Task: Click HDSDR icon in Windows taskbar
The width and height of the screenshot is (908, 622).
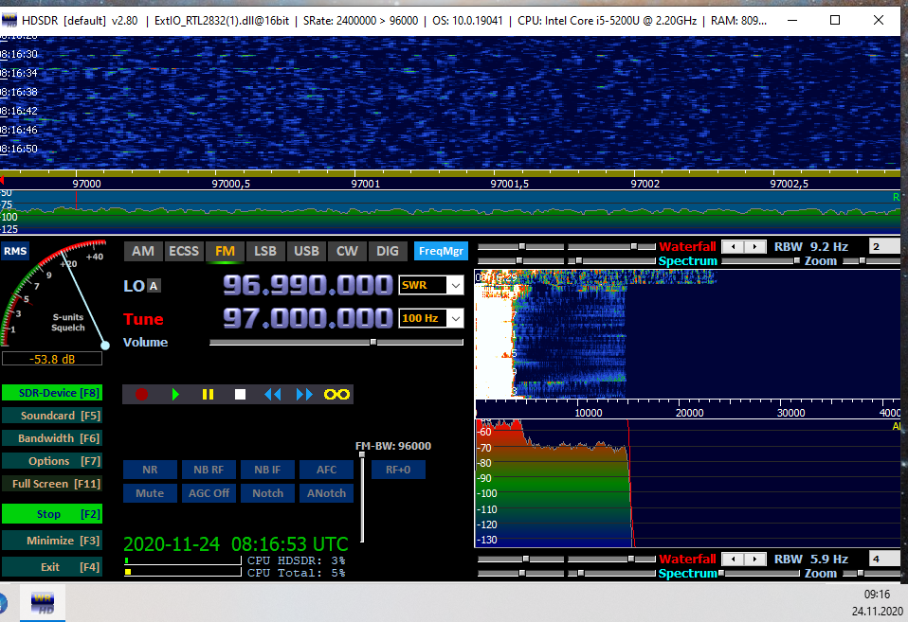Action: [43, 602]
